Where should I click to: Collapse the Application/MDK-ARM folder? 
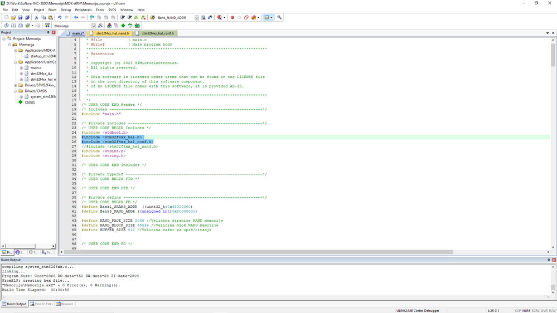pos(15,50)
